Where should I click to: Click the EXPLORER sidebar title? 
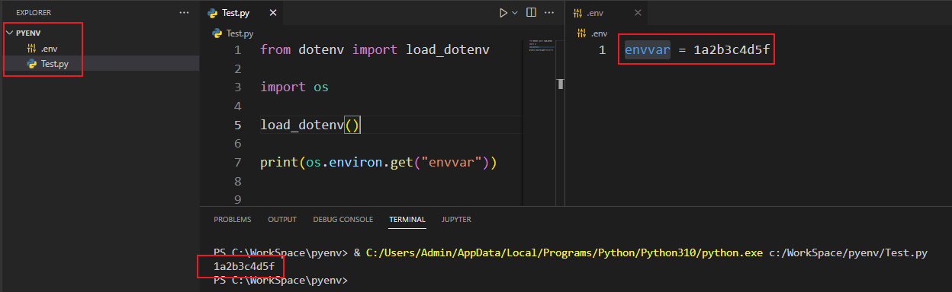(x=34, y=13)
